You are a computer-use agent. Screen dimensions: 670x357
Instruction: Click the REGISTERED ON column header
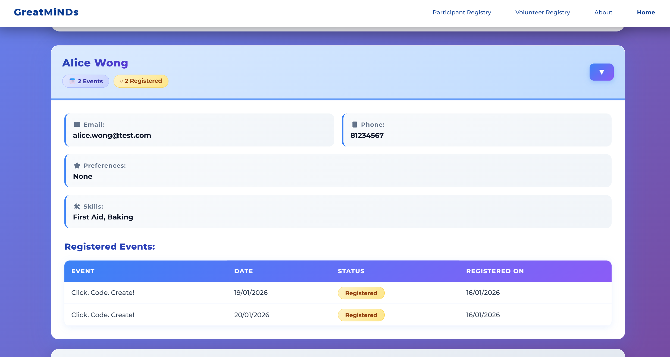click(x=495, y=271)
